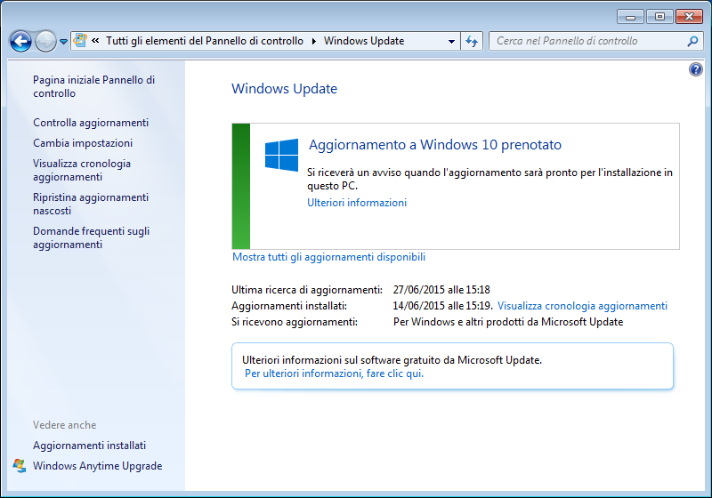This screenshot has height=498, width=712.
Task: Refresh the page with the refresh icon
Action: 472,41
